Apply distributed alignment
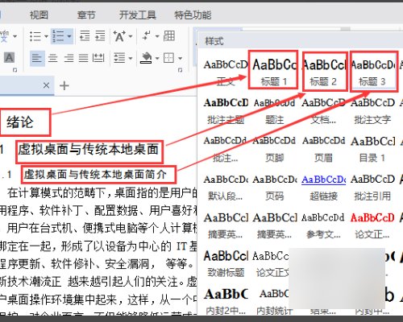The image size is (403, 322). (x=98, y=58)
